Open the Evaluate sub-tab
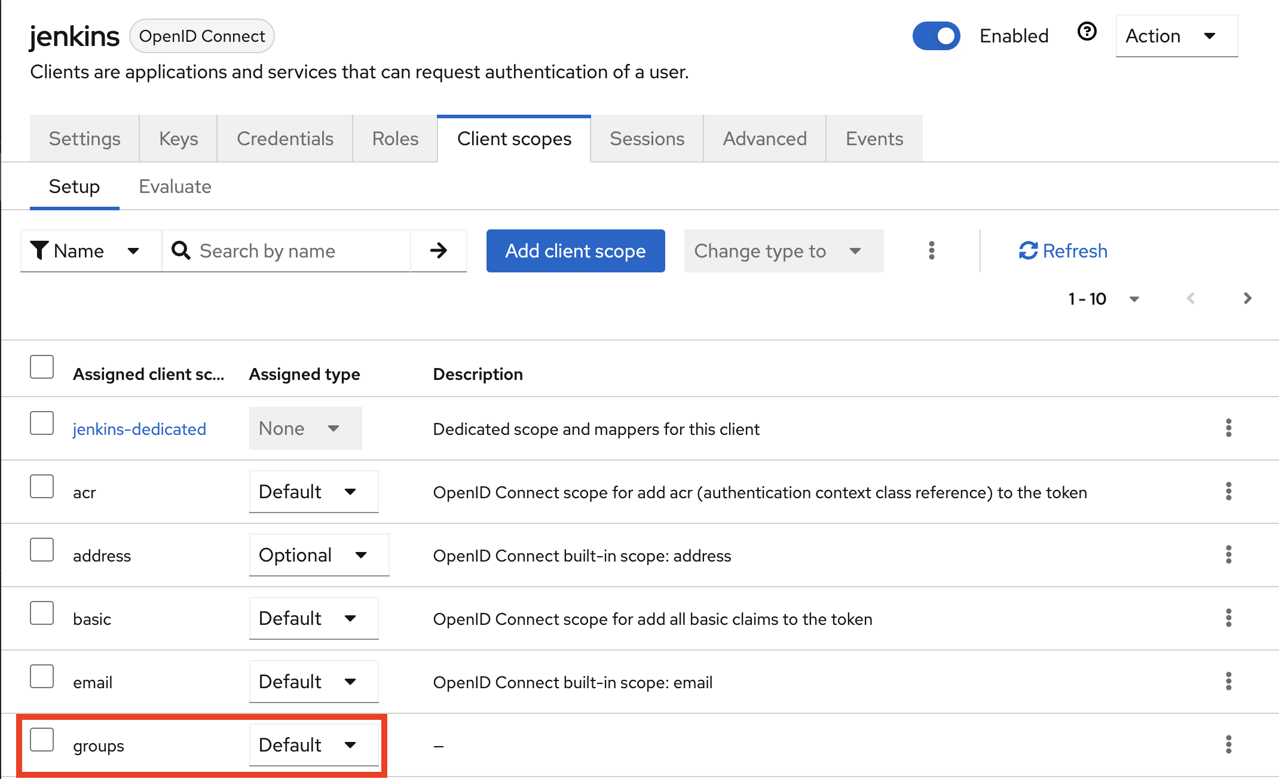The height and width of the screenshot is (779, 1279). (x=175, y=186)
